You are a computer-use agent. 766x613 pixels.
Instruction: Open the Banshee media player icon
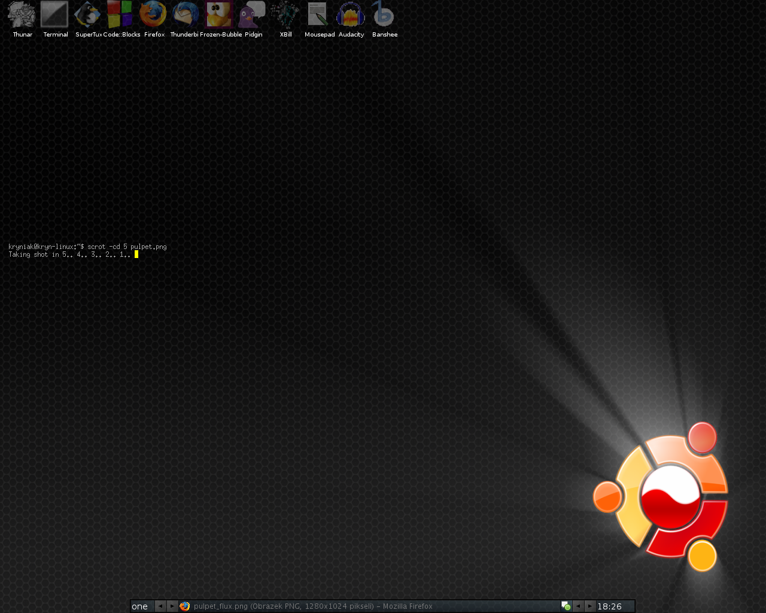click(384, 15)
